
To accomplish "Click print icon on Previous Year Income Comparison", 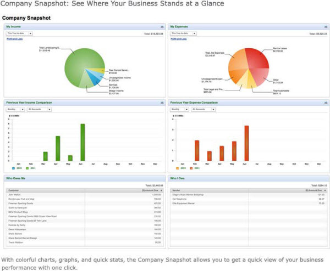I will [162, 103].
